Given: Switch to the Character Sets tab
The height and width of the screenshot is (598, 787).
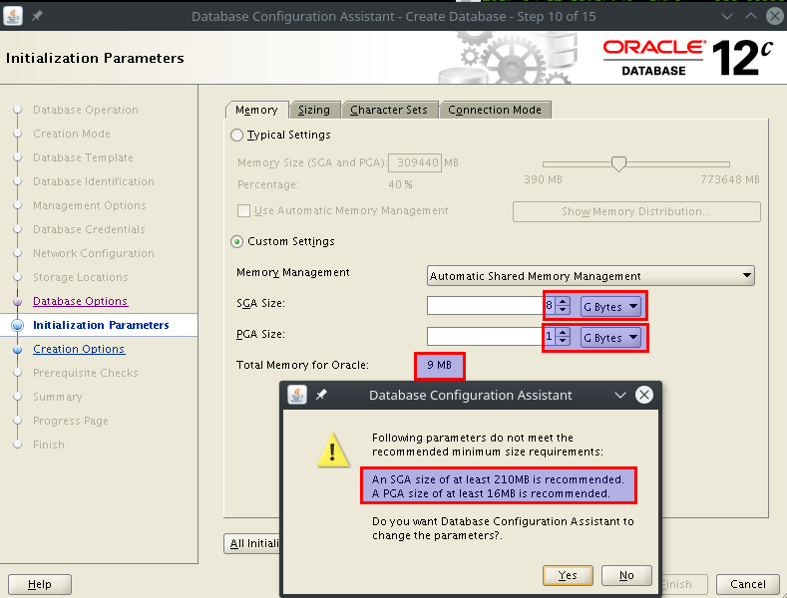Looking at the screenshot, I should pos(389,110).
